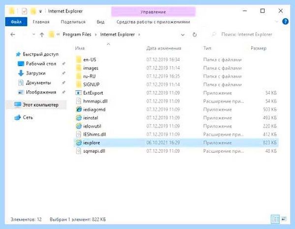Click Приложение type of ExtExport
Viewport: 295px width, 229px height.
(217, 93)
